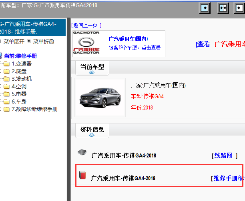Open the 6.车身 folder icon

click(6, 101)
